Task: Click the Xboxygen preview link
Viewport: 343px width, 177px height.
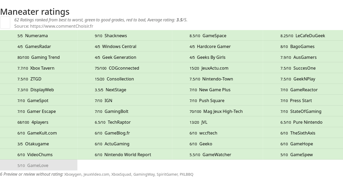Action: click(x=73, y=174)
